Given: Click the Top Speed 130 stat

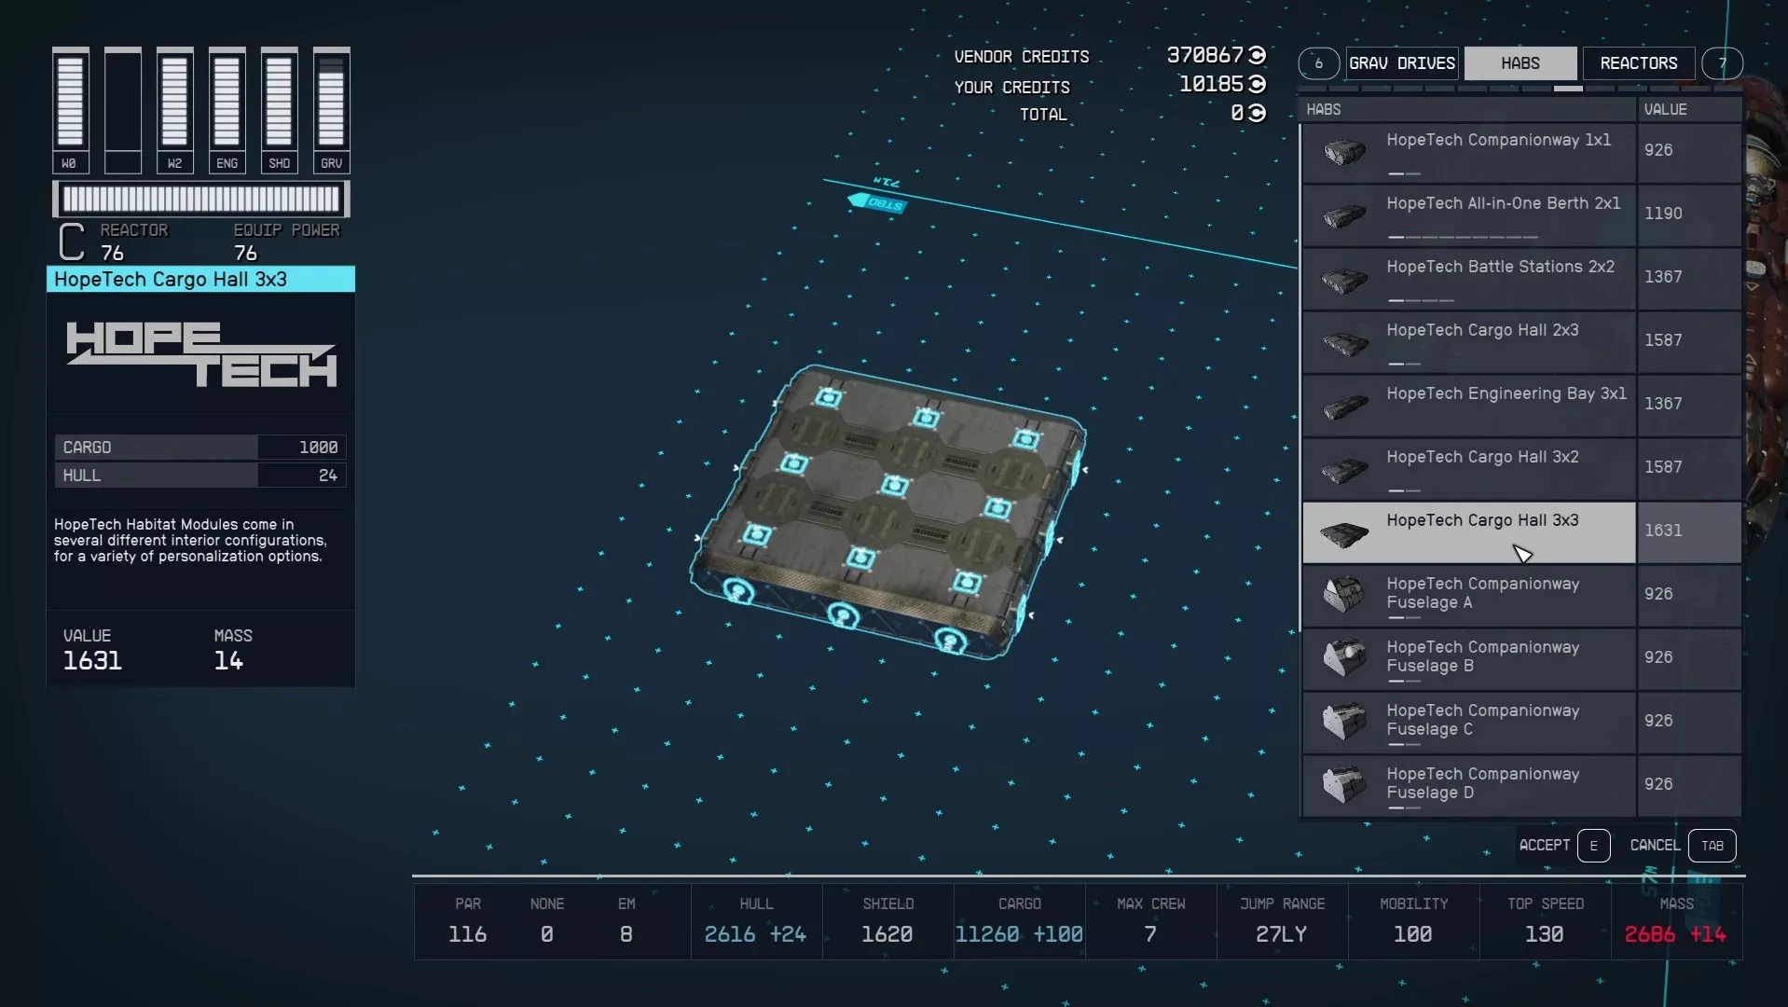Looking at the screenshot, I should pyautogui.click(x=1545, y=921).
